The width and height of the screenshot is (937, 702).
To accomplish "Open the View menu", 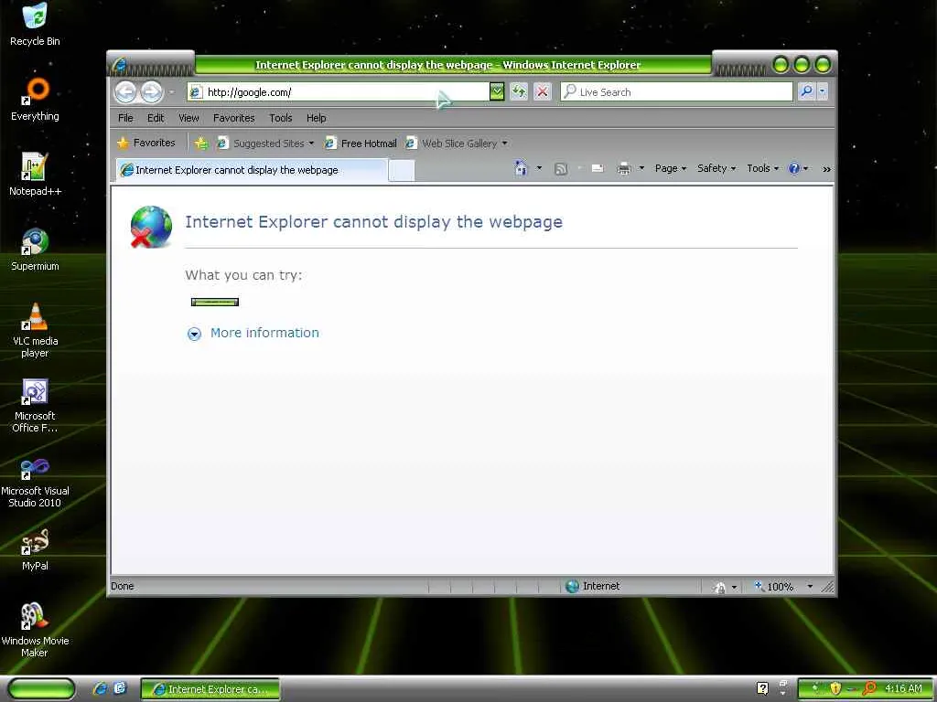I will point(188,118).
